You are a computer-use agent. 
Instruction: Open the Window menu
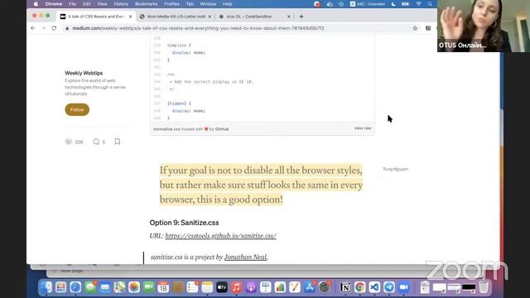point(208,4)
